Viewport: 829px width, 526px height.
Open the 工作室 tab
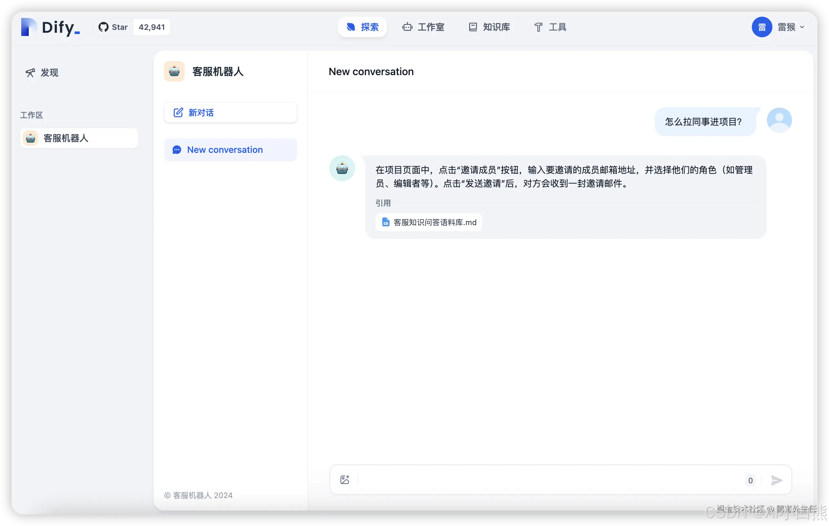[424, 27]
